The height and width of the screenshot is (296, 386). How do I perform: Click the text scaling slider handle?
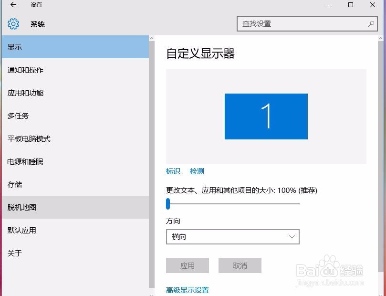pos(167,204)
